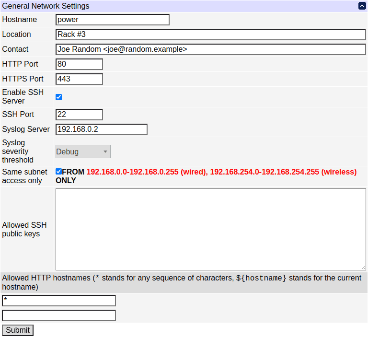Image resolution: width=368 pixels, height=338 pixels.
Task: Open the Syslog severity threshold Debug dropdown
Action: click(x=83, y=152)
